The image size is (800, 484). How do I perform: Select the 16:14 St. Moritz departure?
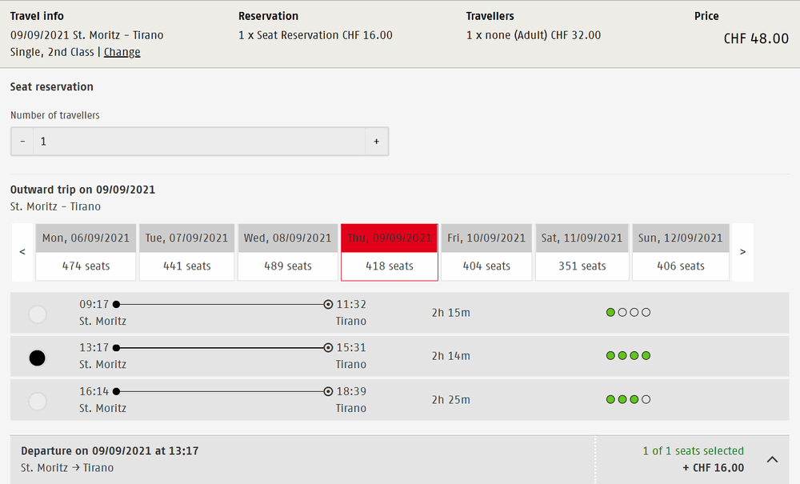coord(37,401)
